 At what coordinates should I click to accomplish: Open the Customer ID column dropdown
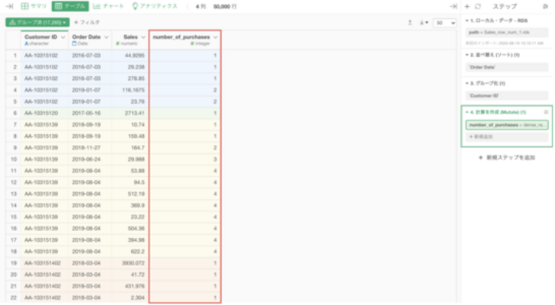tap(63, 37)
